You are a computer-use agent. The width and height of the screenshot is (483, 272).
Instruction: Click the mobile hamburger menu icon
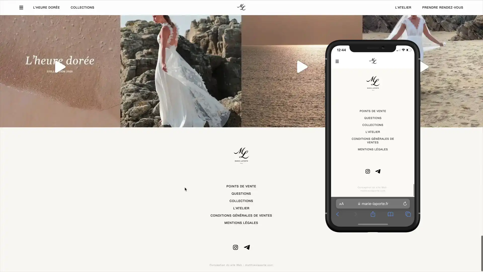pos(337,61)
